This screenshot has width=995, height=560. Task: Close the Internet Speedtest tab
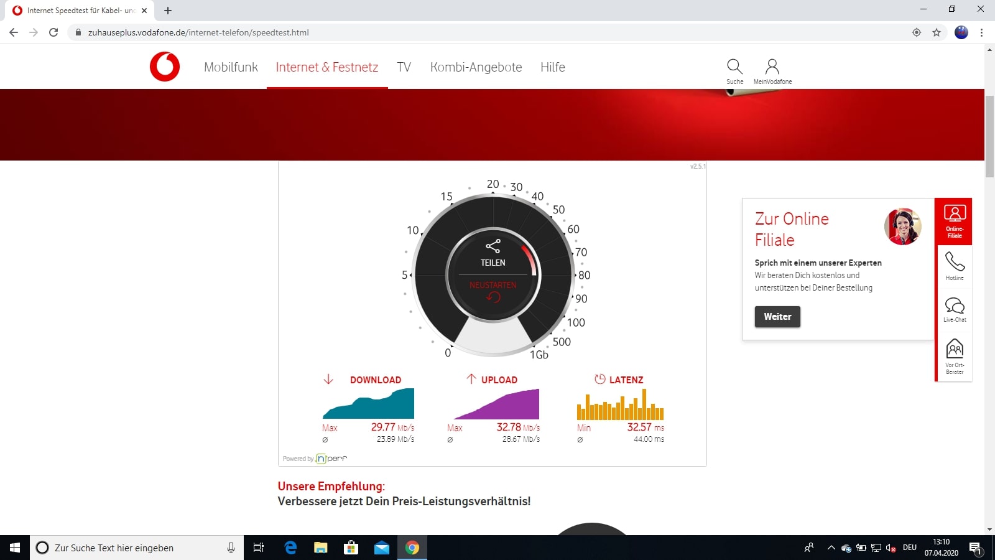point(144,11)
